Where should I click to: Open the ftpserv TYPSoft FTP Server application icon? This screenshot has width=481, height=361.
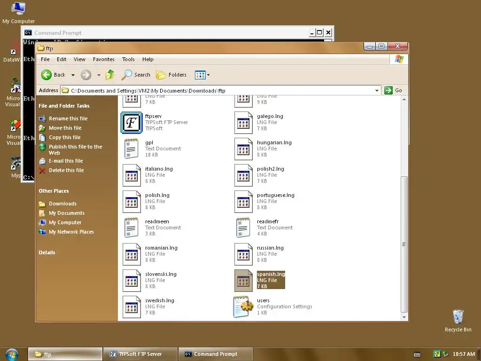132,123
